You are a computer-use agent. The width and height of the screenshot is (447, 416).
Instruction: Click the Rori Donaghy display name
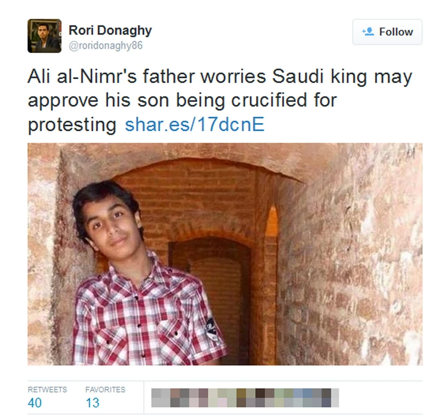point(110,30)
